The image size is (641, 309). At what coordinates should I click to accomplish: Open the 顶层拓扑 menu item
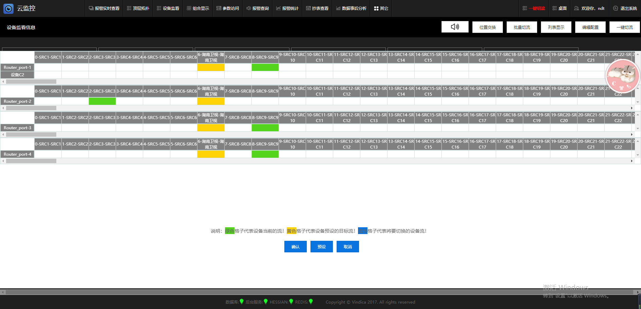coord(138,8)
